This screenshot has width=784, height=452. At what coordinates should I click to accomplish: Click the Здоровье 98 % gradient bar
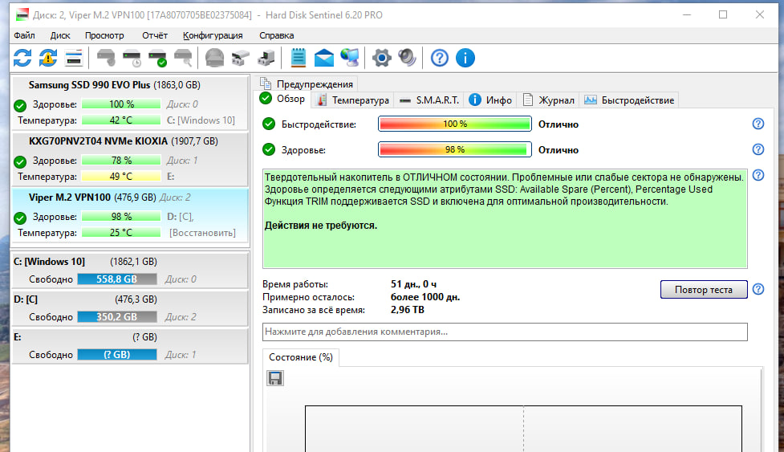click(454, 149)
